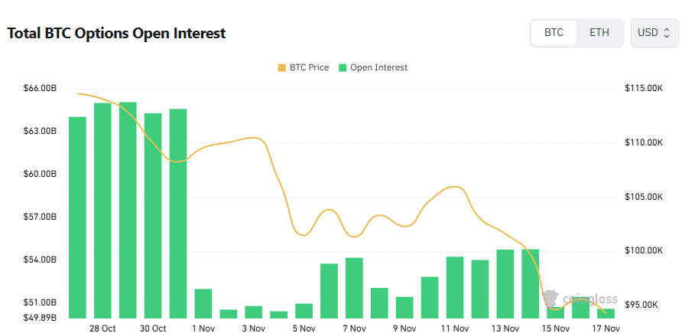Click the 13 Nov x-axis label

(505, 328)
